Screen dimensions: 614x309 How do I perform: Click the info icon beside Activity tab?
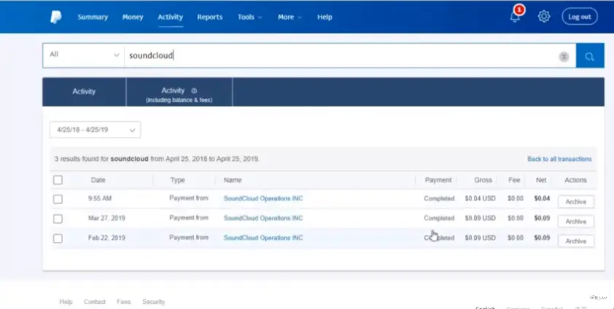pos(194,91)
